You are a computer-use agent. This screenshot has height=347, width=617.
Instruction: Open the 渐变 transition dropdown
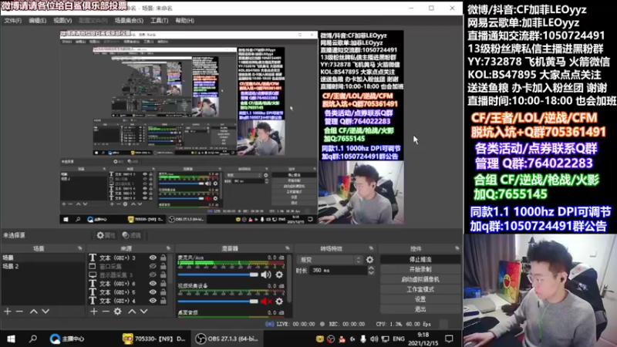click(x=329, y=260)
